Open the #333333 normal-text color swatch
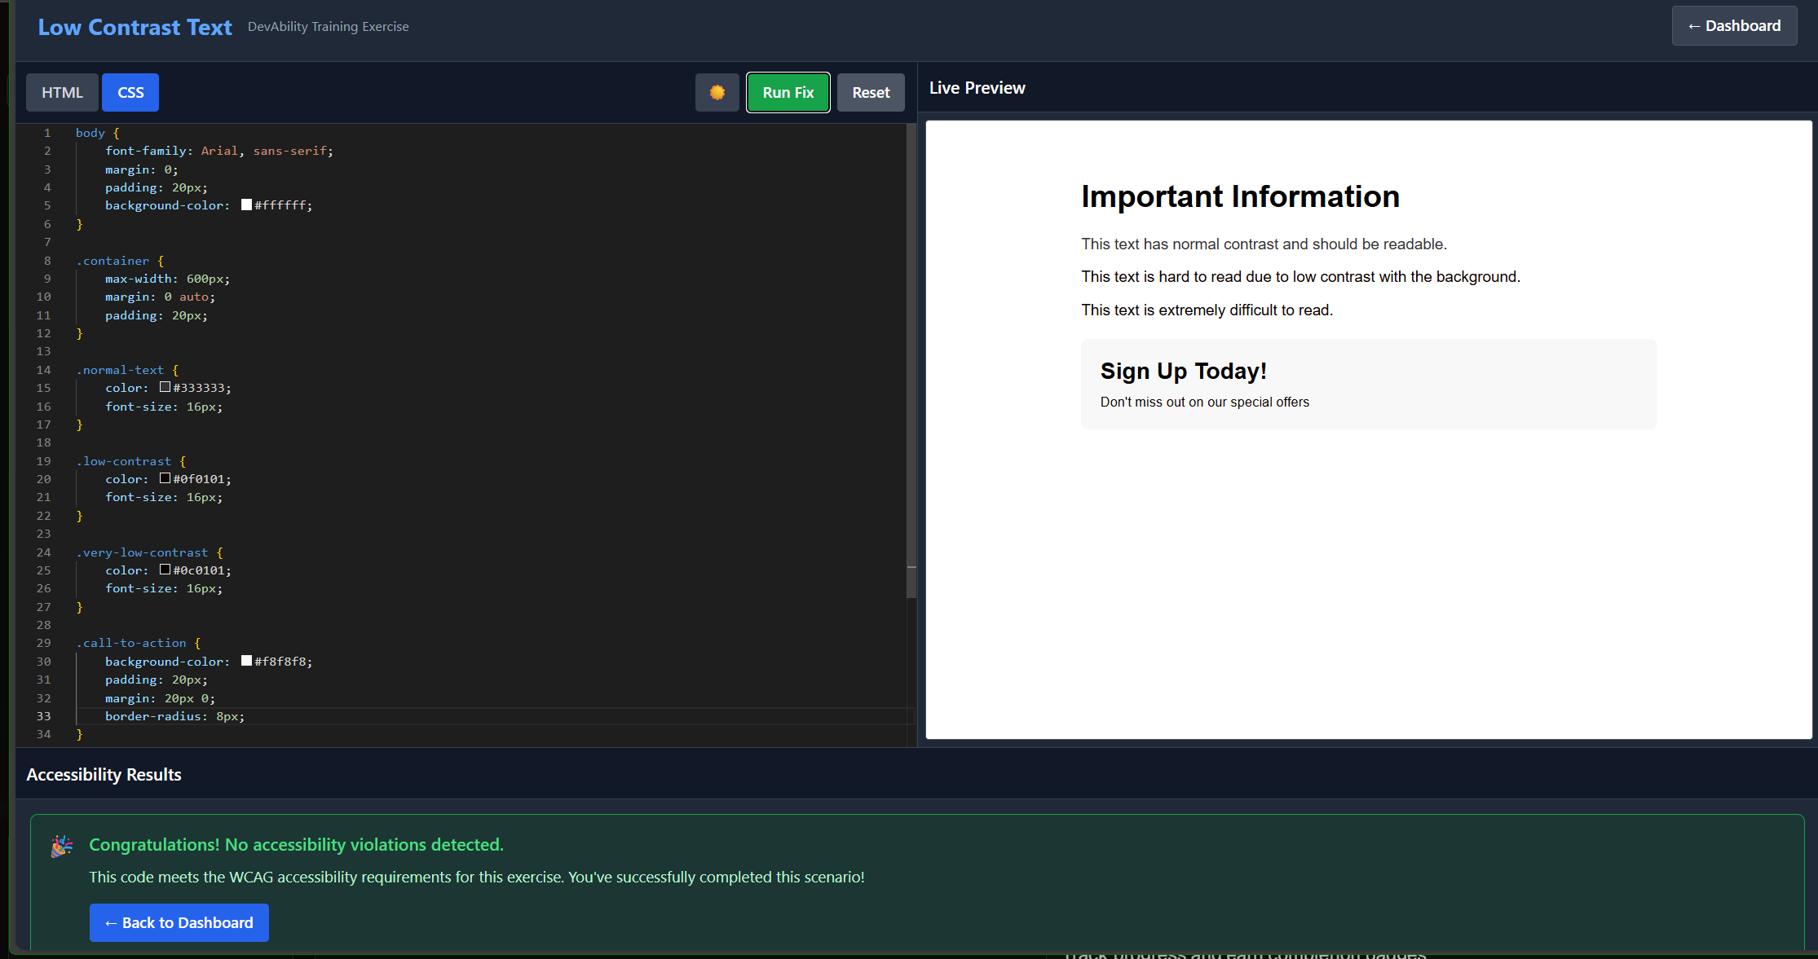 click(x=165, y=387)
